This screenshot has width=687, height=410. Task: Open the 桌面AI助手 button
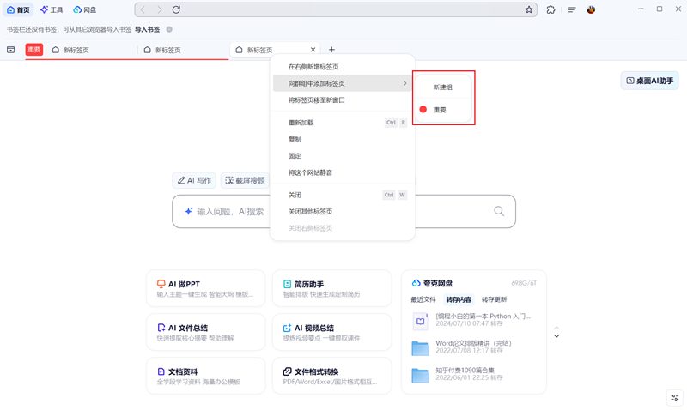tap(650, 81)
